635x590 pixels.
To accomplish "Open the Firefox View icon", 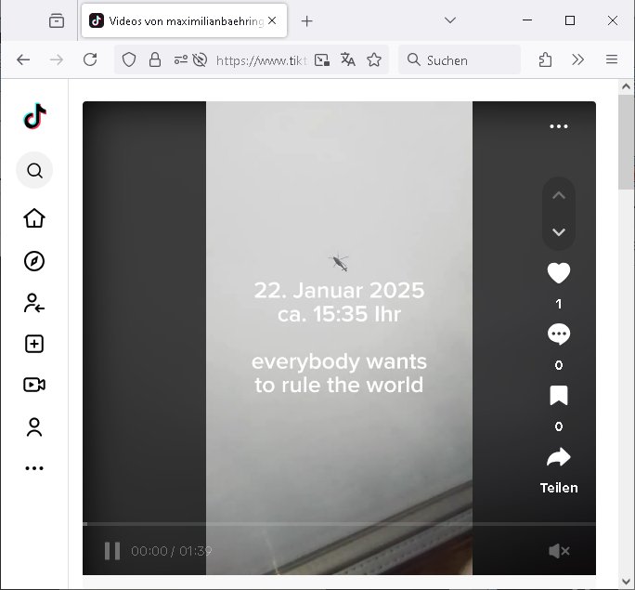I will pos(57,20).
